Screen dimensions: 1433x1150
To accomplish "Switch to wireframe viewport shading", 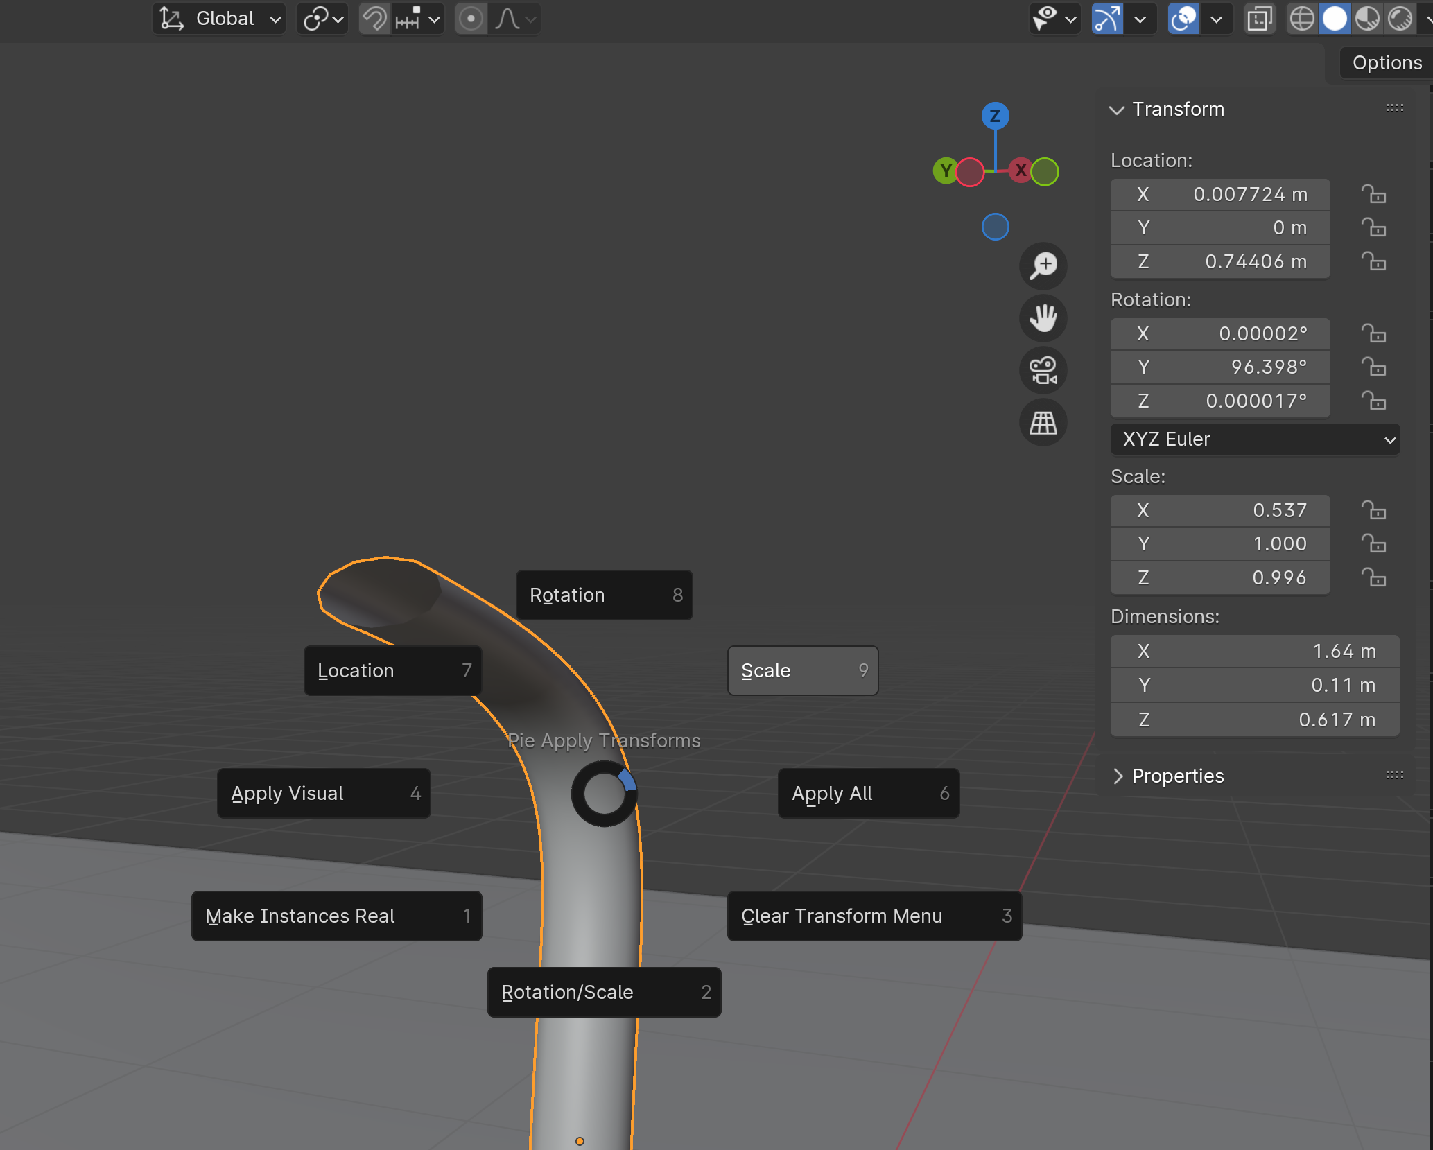I will [x=1302, y=19].
